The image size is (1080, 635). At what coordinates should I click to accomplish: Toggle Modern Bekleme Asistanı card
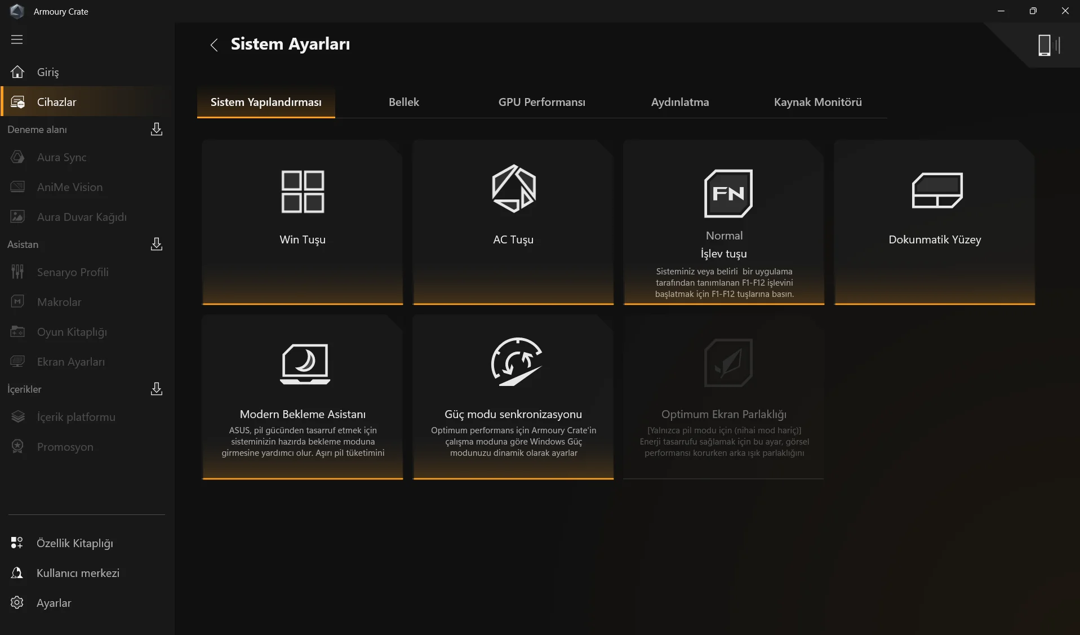[303, 397]
